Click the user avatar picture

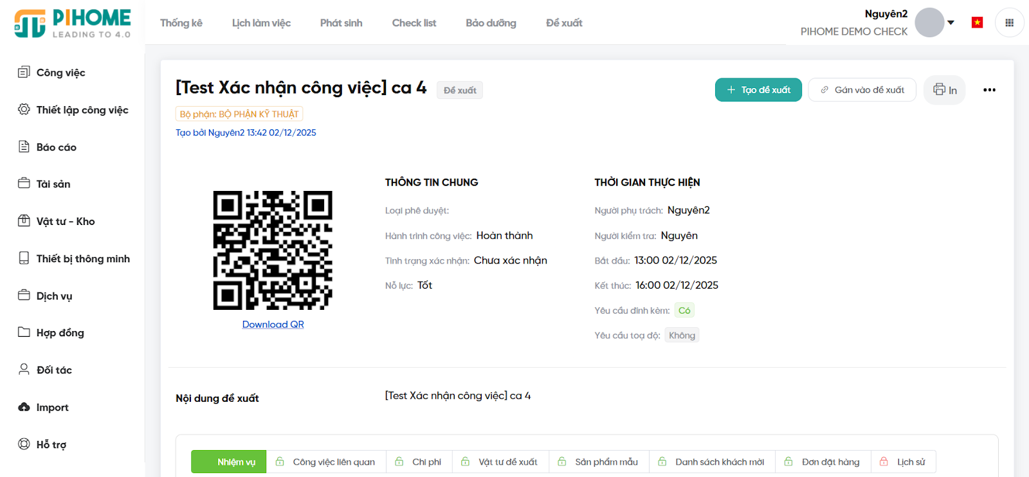pos(929,22)
